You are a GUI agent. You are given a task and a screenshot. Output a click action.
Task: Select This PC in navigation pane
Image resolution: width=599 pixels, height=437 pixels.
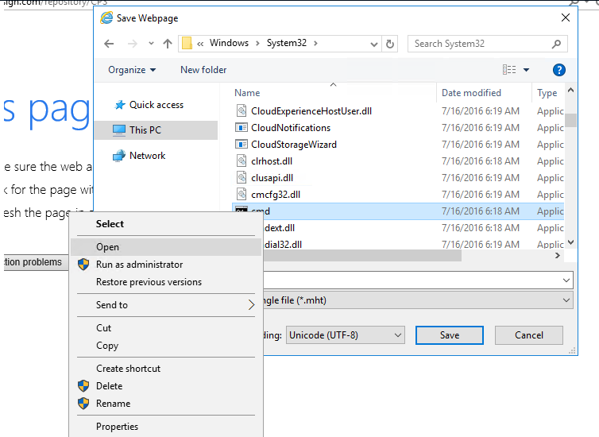(x=145, y=130)
